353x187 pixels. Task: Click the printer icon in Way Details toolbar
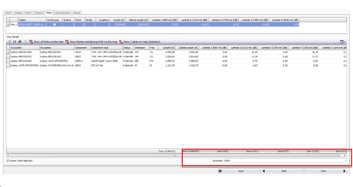20,42
